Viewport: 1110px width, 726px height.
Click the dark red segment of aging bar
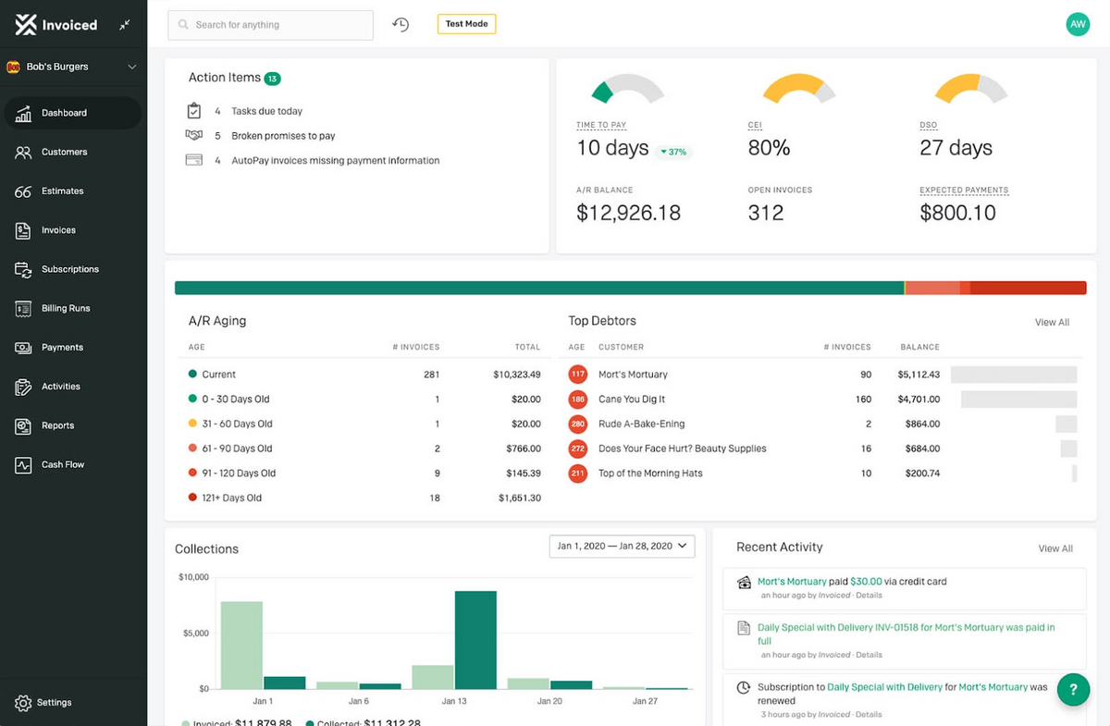(x=1027, y=289)
